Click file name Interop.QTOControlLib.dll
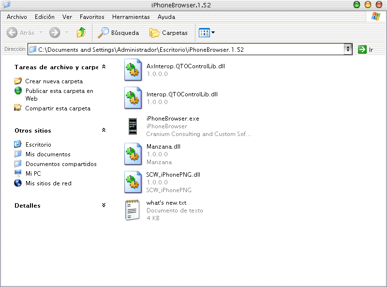387x287 pixels. (x=182, y=94)
